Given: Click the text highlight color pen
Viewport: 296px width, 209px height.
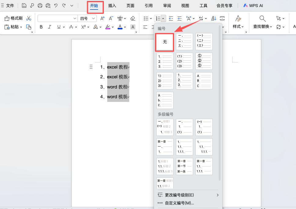Looking at the screenshot, I should click(x=108, y=27).
